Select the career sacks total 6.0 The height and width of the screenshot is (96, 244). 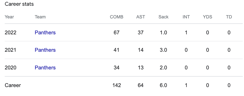[x=163, y=85]
